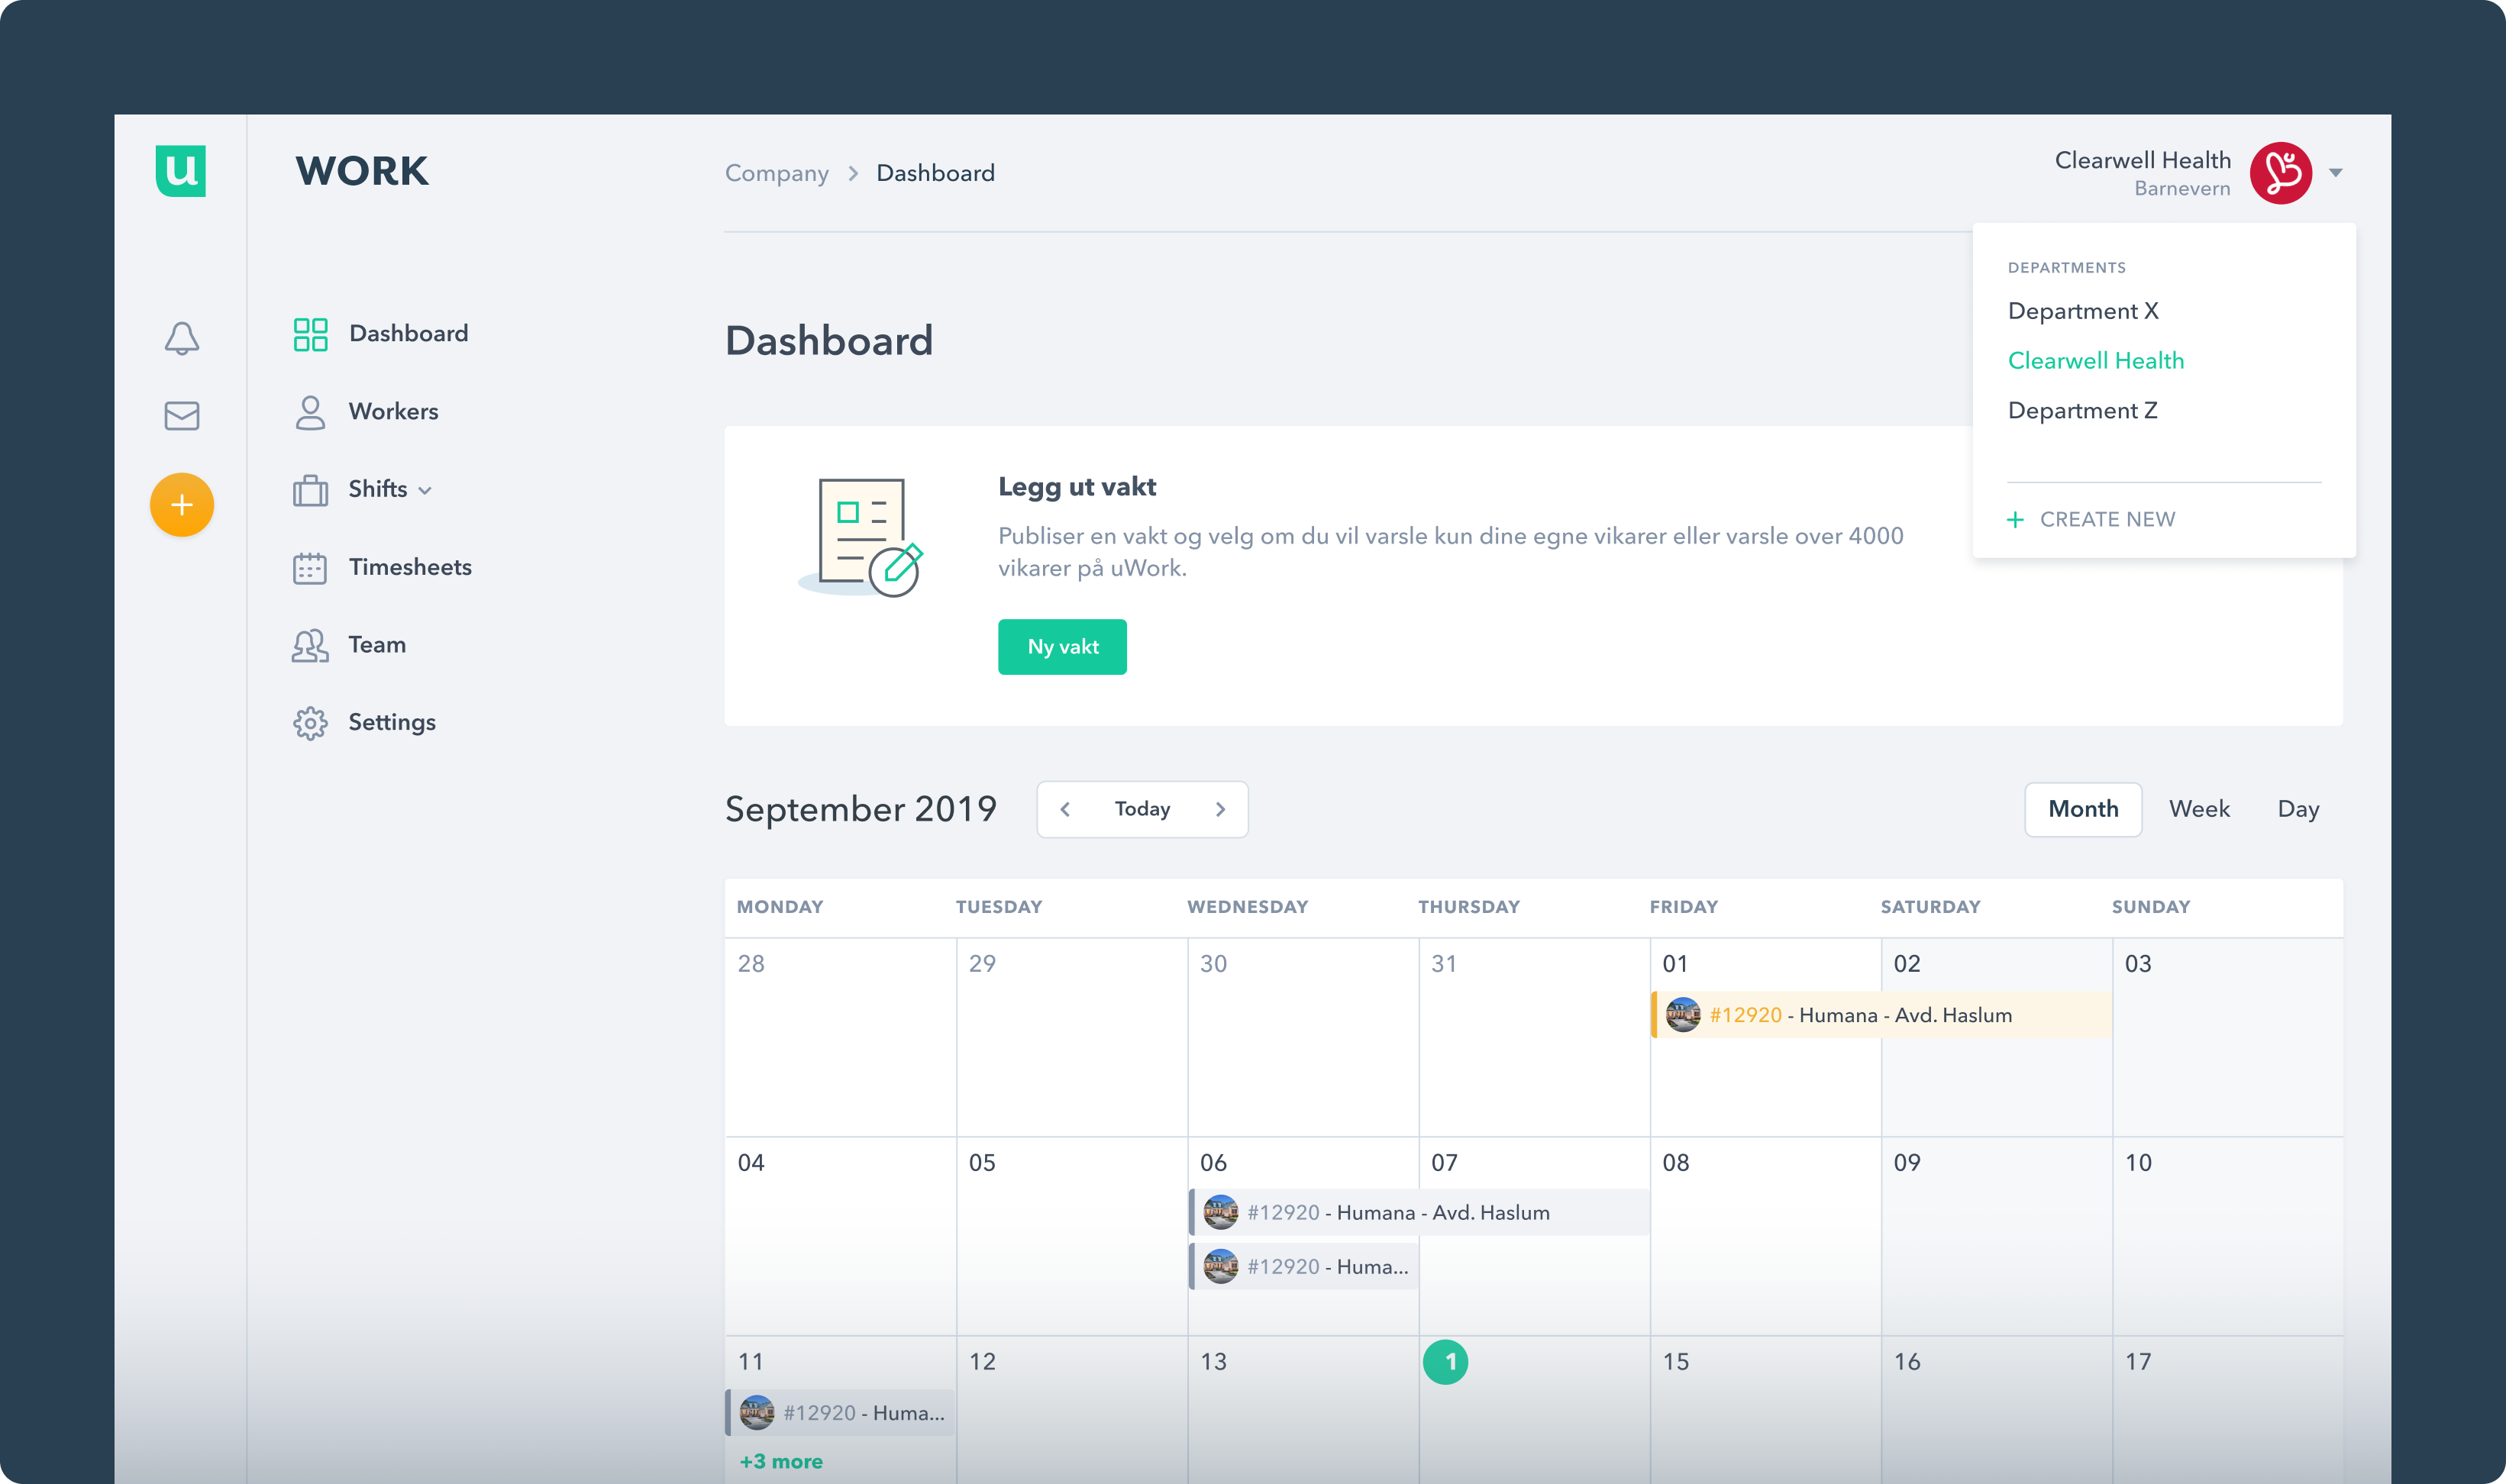
Task: Open the Settings gear icon
Action: pos(391,722)
